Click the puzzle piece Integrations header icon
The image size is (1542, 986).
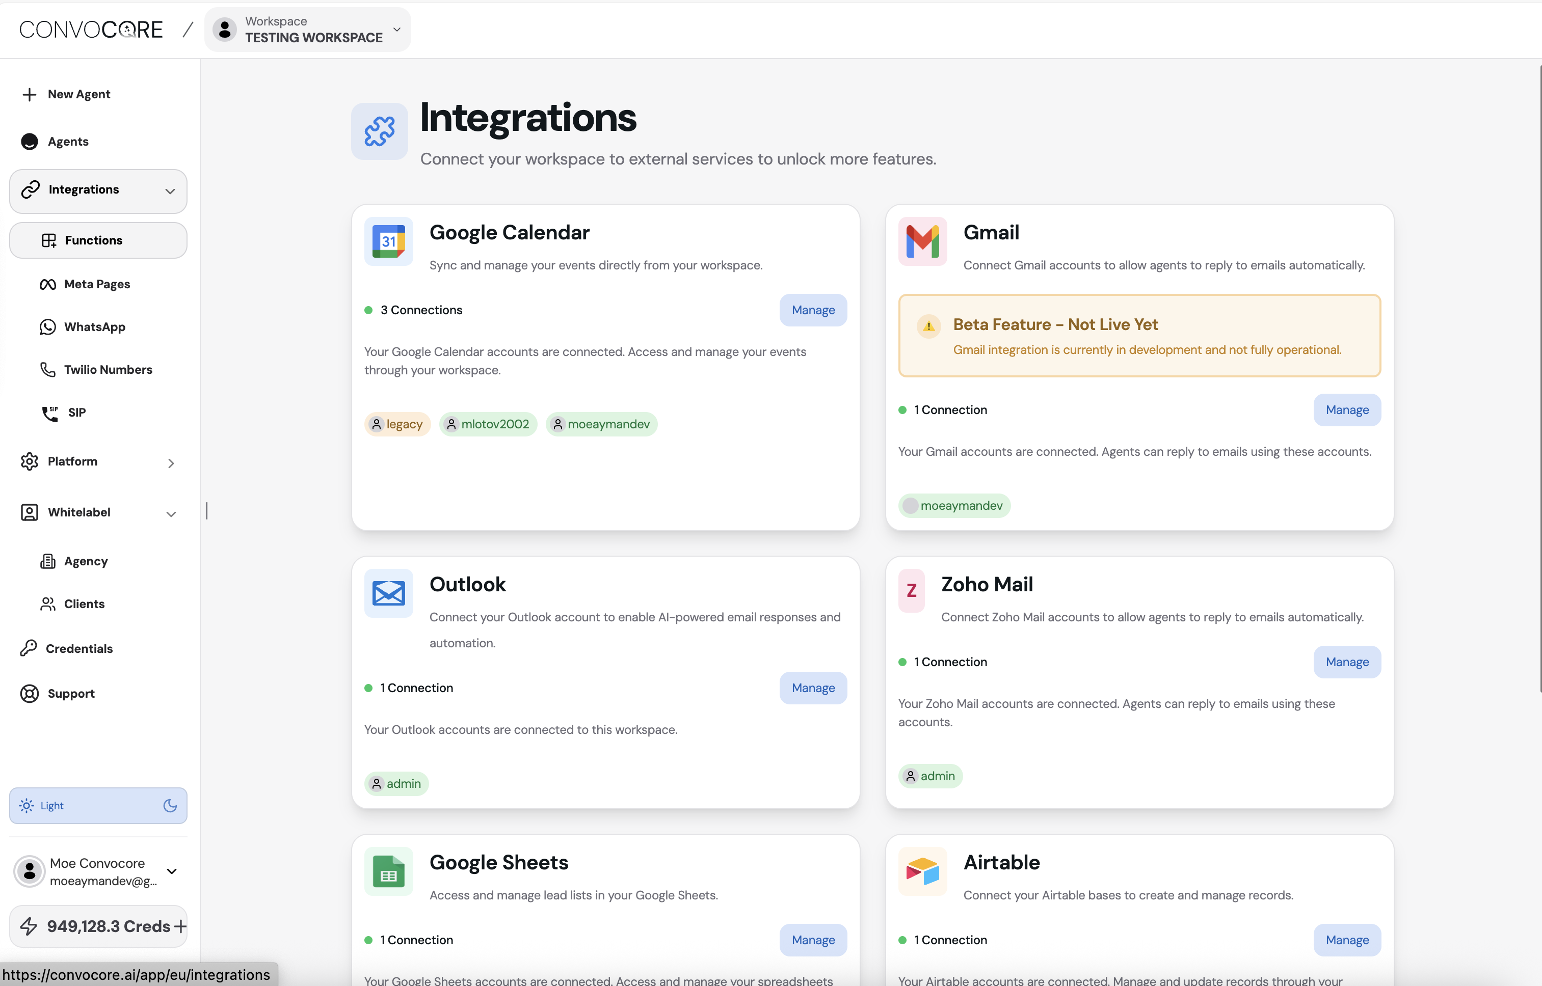coord(379,131)
